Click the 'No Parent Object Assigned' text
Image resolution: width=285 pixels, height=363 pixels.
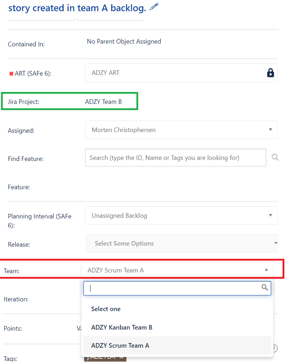pos(124,41)
